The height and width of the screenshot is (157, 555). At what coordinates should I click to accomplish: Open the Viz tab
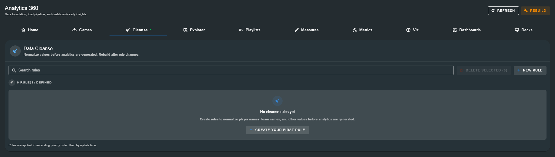click(412, 30)
